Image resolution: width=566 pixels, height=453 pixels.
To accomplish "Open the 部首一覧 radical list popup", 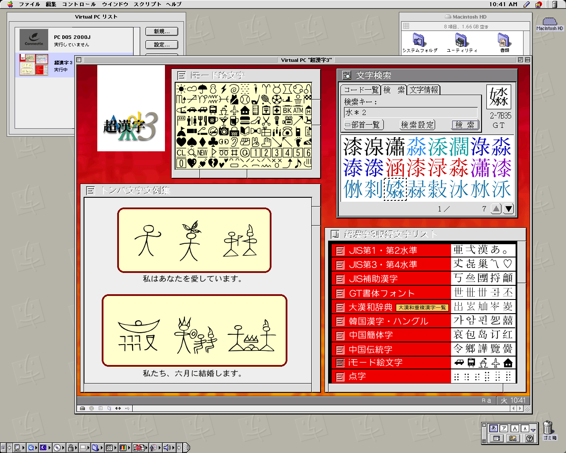I will 363,125.
